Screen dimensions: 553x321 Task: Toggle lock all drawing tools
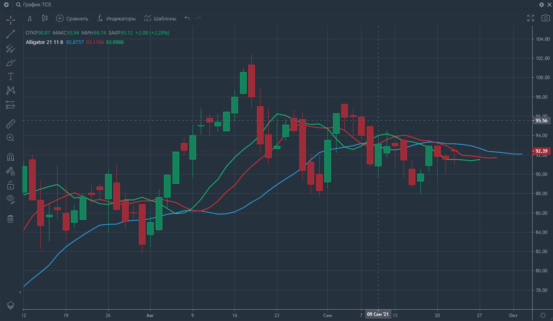(11, 185)
